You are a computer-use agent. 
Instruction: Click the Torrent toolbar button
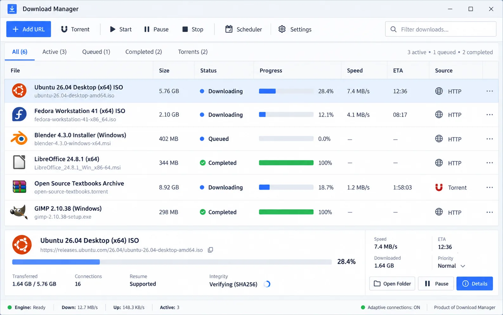pos(75,29)
